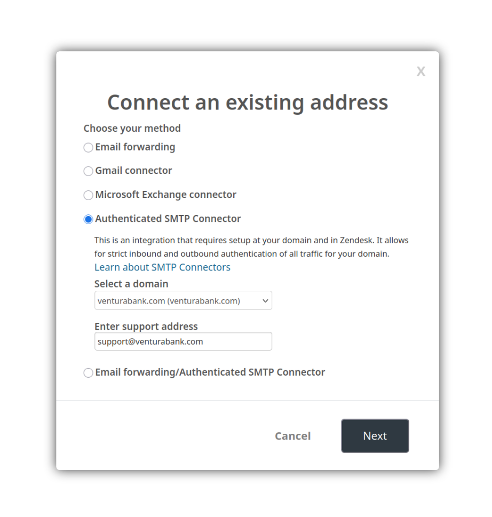This screenshot has width=492, height=517.
Task: Select the Email forwarding radio button
Action: (89, 147)
